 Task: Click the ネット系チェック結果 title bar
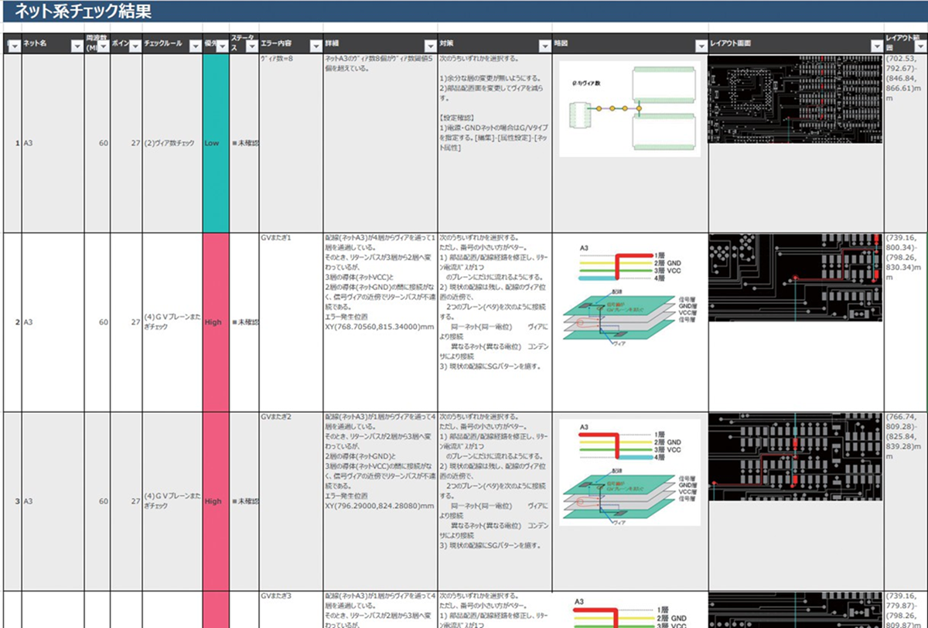tap(464, 12)
